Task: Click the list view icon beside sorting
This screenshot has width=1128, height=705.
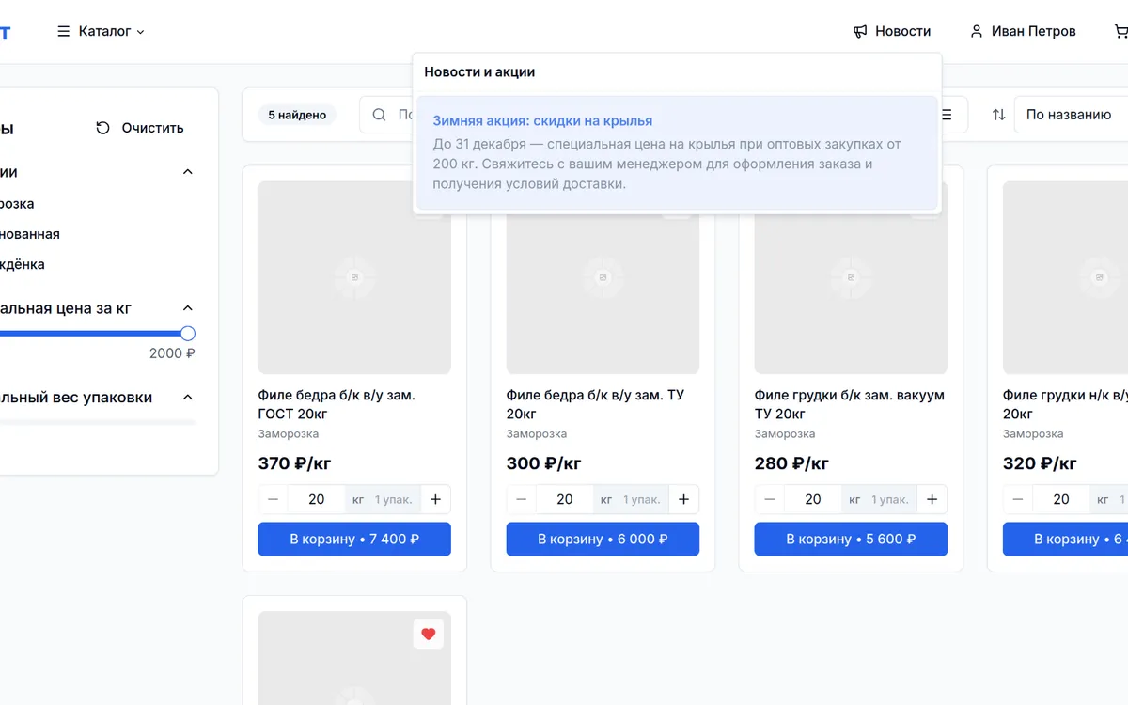Action: 946,115
